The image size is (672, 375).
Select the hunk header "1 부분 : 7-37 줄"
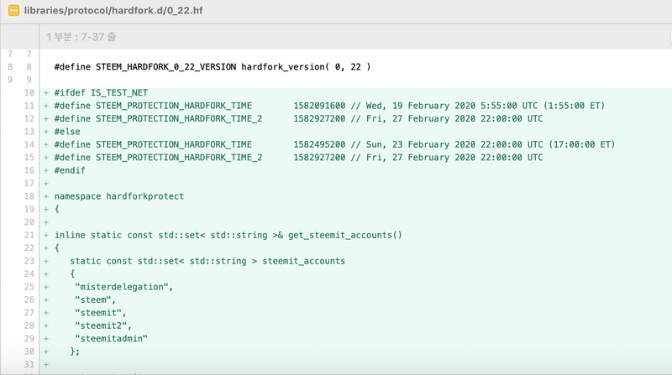pyautogui.click(x=81, y=37)
